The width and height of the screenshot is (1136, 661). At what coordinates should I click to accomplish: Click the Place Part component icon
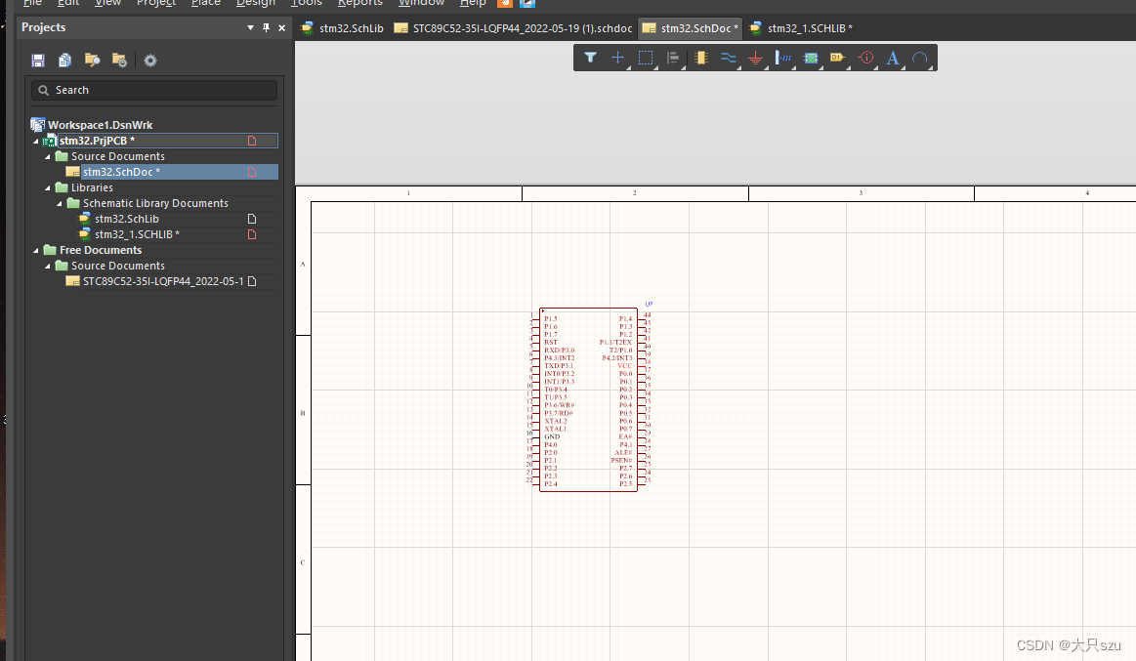pos(700,58)
